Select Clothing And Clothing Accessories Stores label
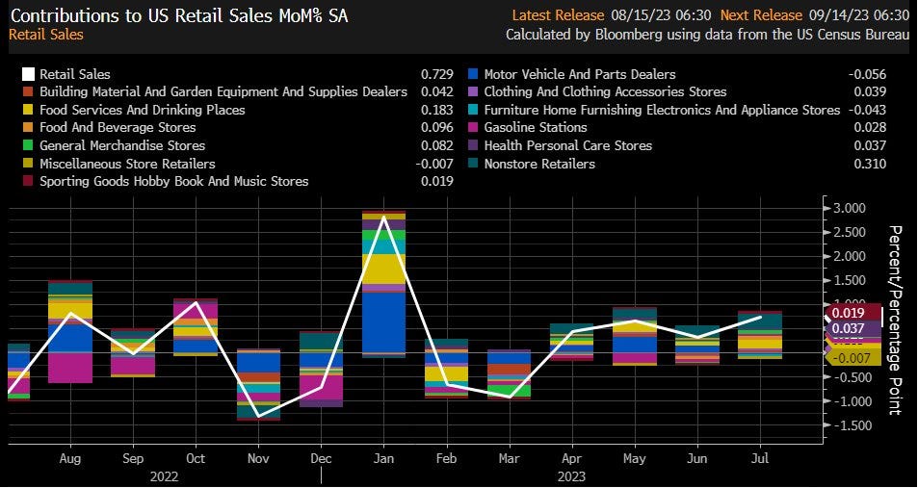The width and height of the screenshot is (918, 488). (605, 91)
